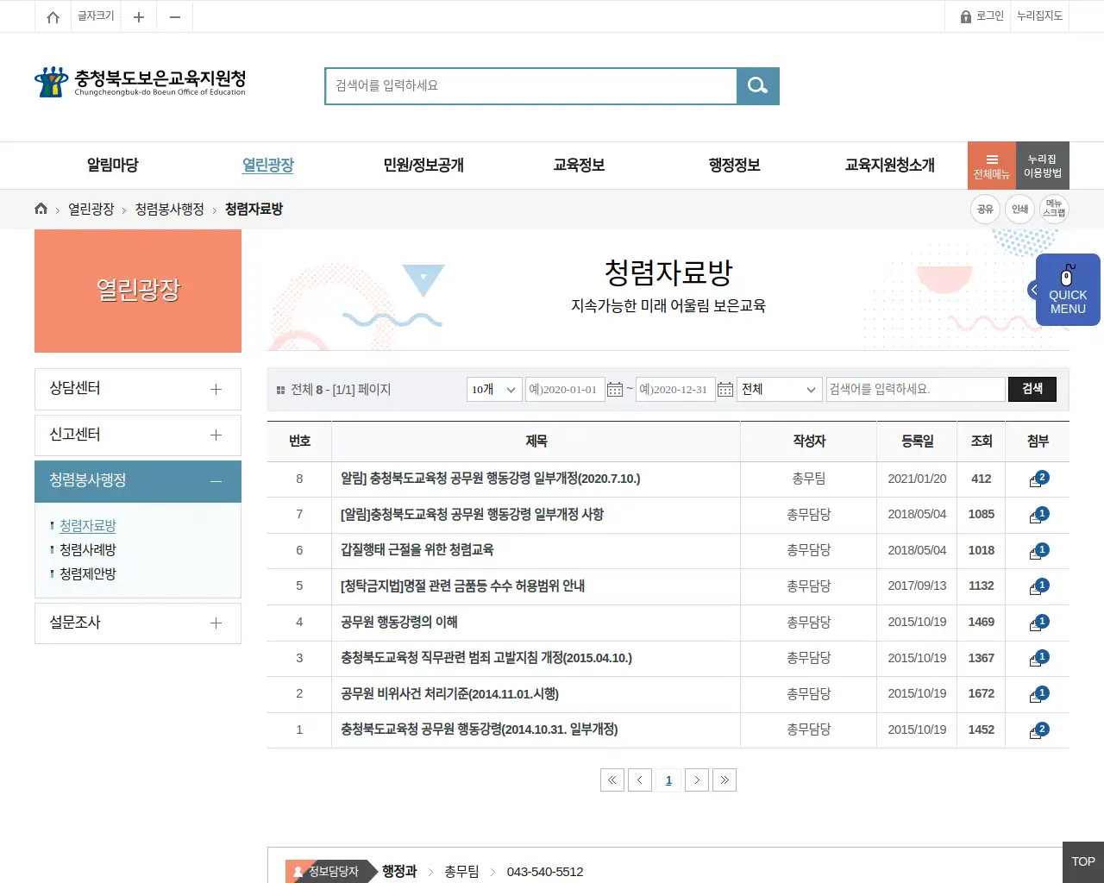The width and height of the screenshot is (1104, 883).
Task: Click the 청렴봉사행정 breadcrumb link
Action: (x=169, y=210)
